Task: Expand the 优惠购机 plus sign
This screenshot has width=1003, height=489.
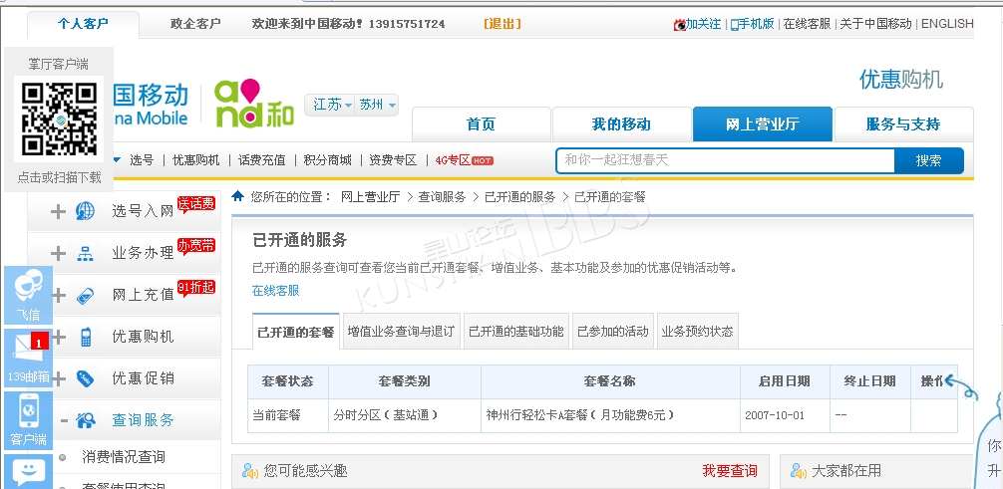Action: coord(58,337)
